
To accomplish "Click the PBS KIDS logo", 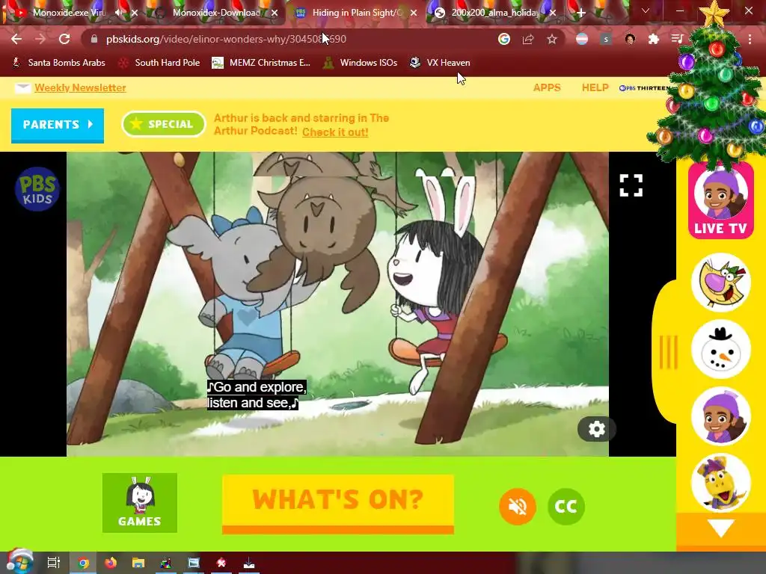I will pyautogui.click(x=37, y=189).
